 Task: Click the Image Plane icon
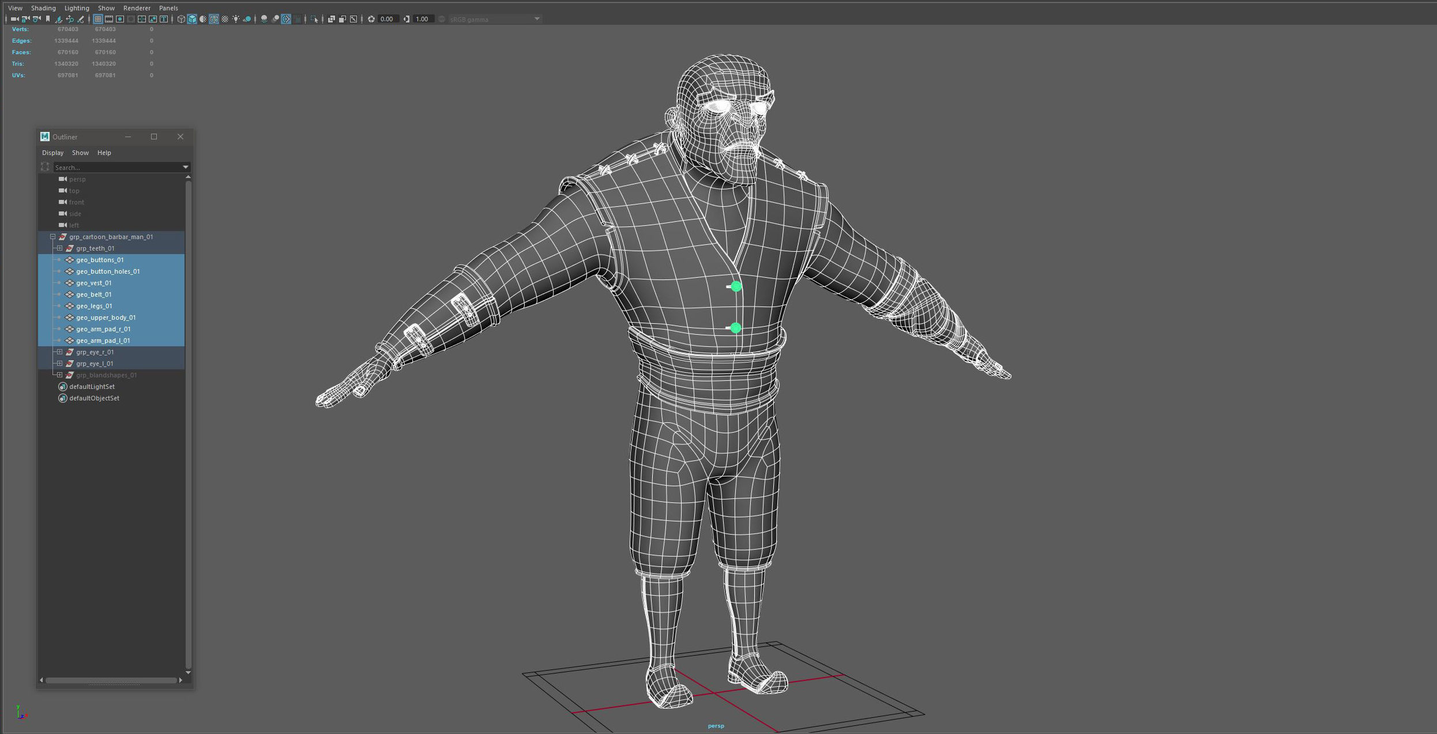pos(58,19)
